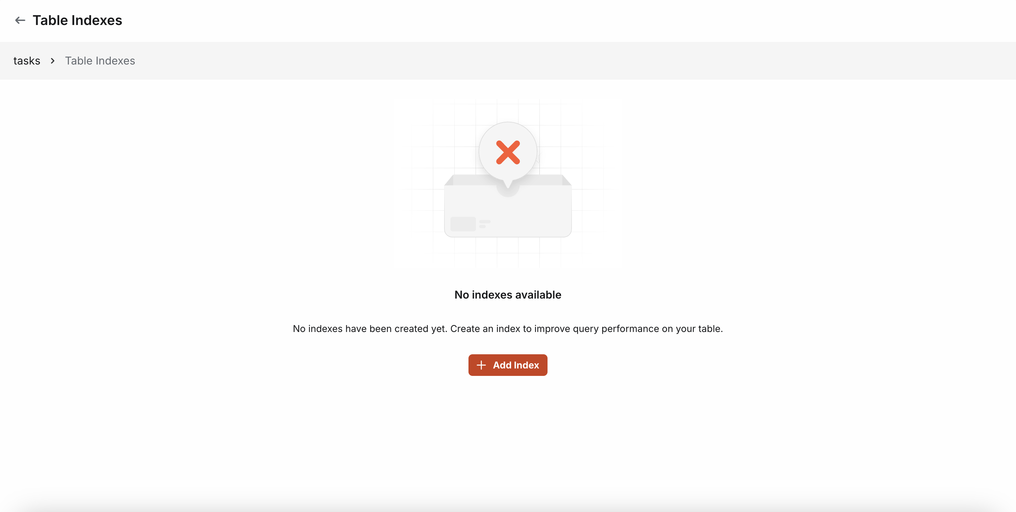Click the red X empty-state icon
This screenshot has height=512, width=1016.
click(508, 152)
